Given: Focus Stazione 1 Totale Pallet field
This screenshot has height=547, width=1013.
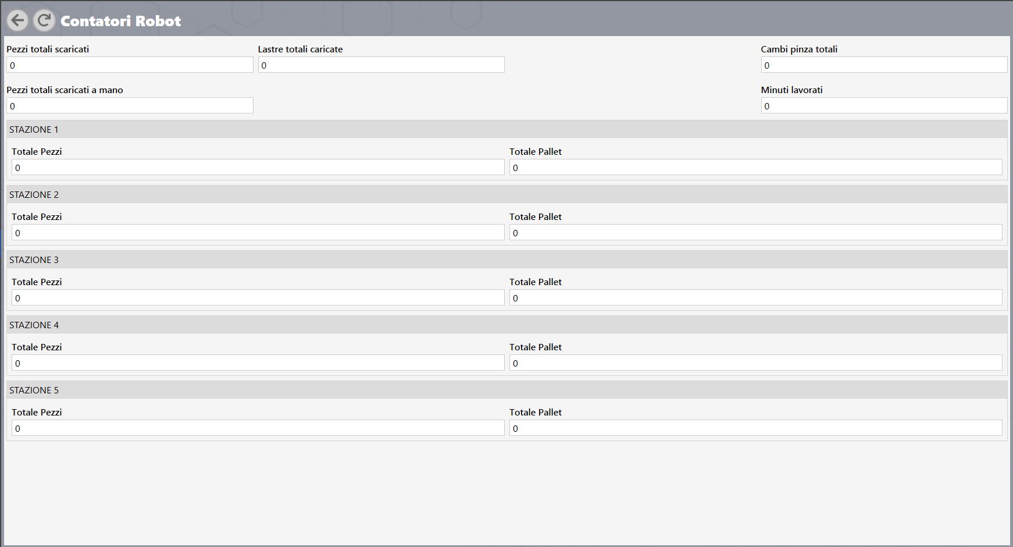Looking at the screenshot, I should [756, 167].
